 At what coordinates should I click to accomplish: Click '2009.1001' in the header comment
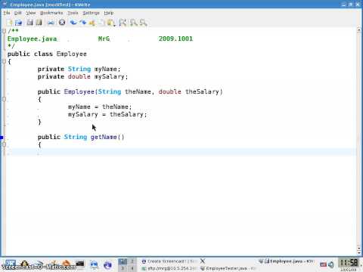pos(175,39)
